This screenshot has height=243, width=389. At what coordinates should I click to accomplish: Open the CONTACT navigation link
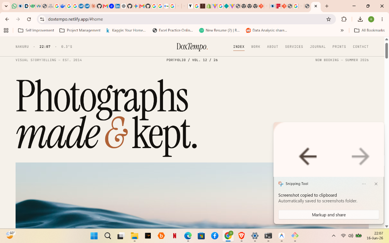[x=361, y=47]
